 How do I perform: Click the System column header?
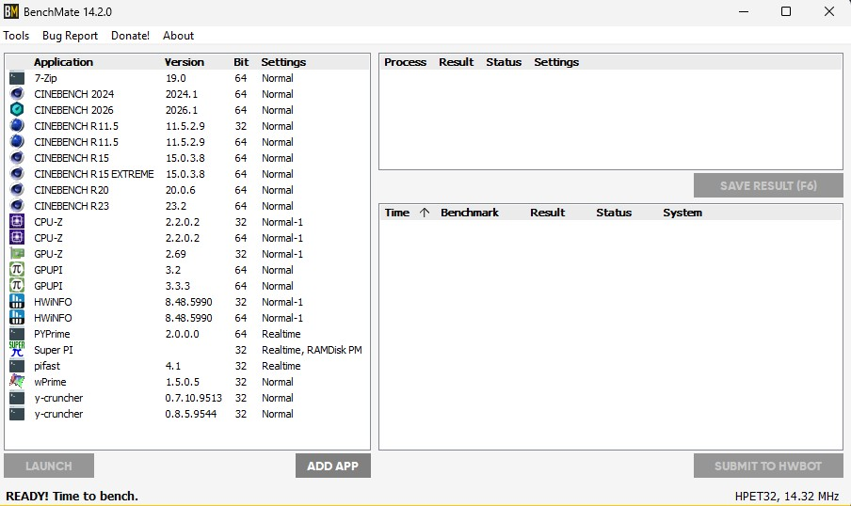pyautogui.click(x=682, y=213)
